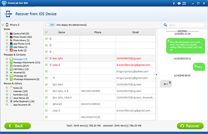Select the App Audio music icon

click(x=11, y=50)
